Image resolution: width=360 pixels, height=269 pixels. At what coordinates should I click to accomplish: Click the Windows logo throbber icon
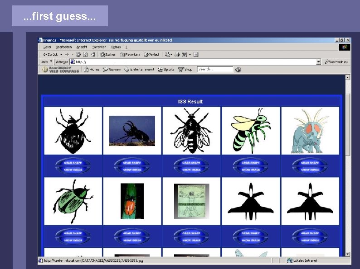coord(344,47)
